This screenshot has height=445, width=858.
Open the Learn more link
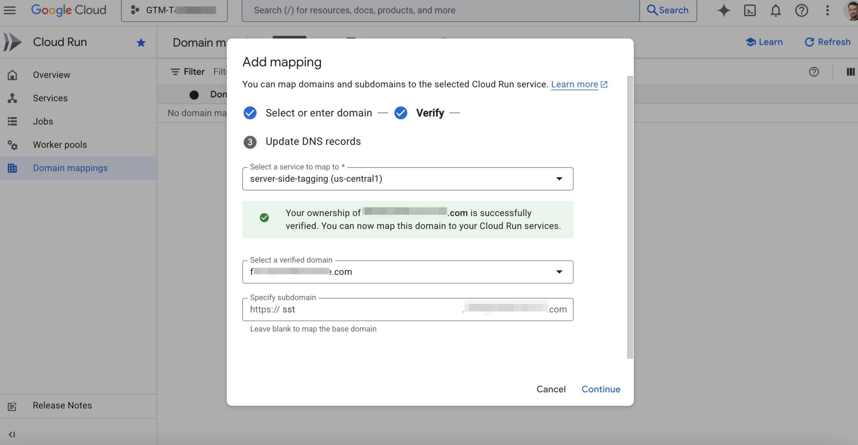574,84
